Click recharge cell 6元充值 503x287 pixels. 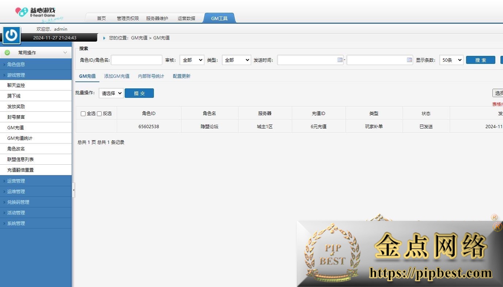click(x=318, y=126)
